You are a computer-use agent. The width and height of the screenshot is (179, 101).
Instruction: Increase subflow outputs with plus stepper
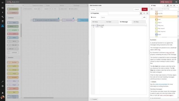click(55, 9)
